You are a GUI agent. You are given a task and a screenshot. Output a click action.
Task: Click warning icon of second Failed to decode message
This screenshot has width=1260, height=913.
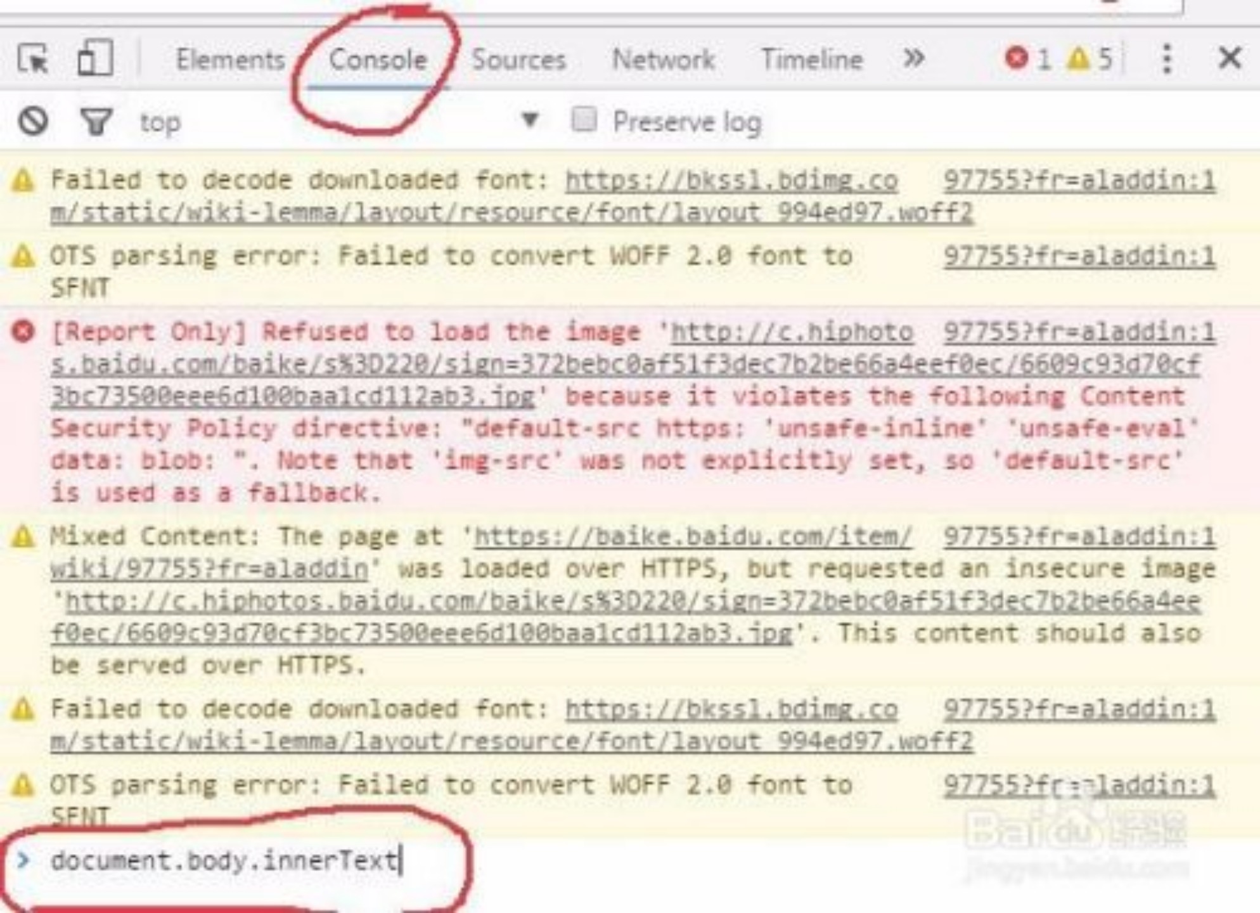(23, 709)
